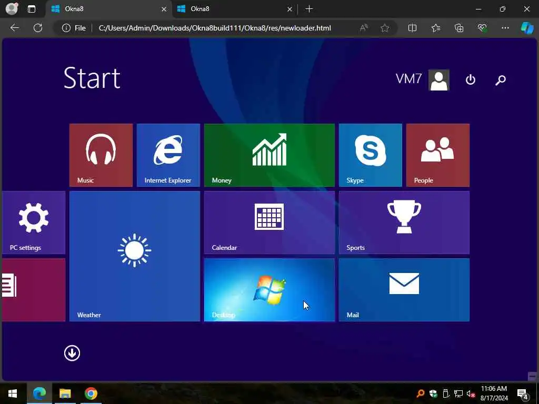539x404 pixels.
Task: Open the Money tile
Action: (269, 155)
